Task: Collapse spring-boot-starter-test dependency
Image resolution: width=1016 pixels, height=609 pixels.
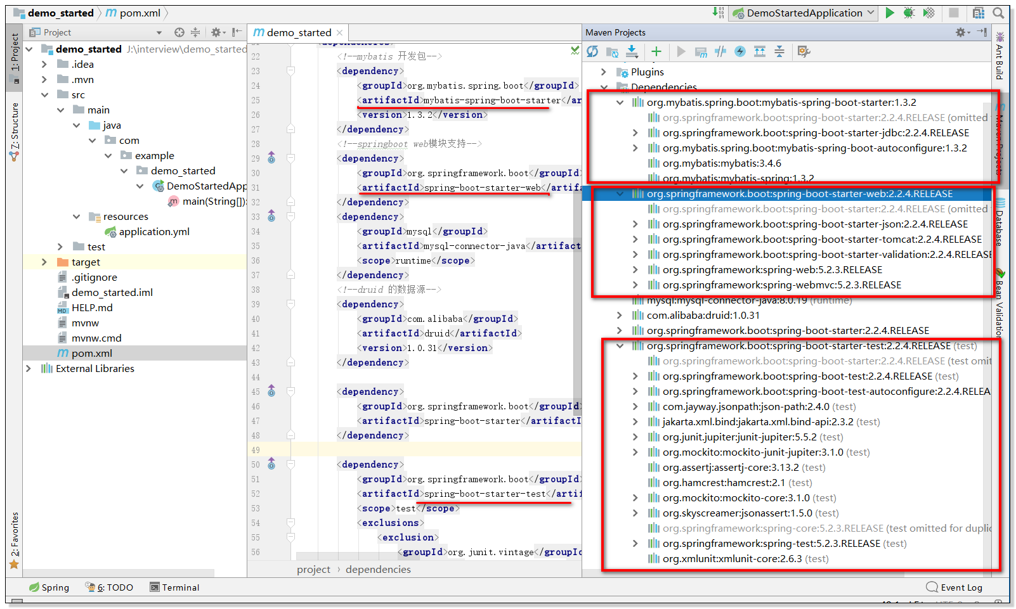Action: point(620,345)
